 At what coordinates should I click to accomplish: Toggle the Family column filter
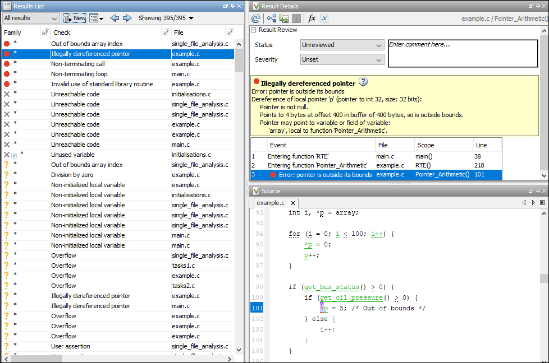tap(45, 32)
